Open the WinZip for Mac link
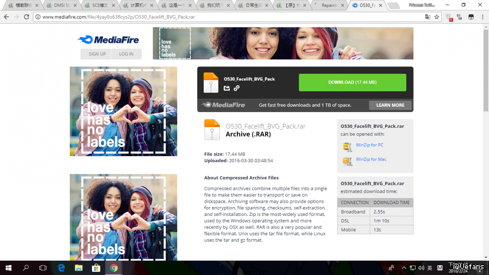This screenshot has height=275, width=489. tap(371, 159)
